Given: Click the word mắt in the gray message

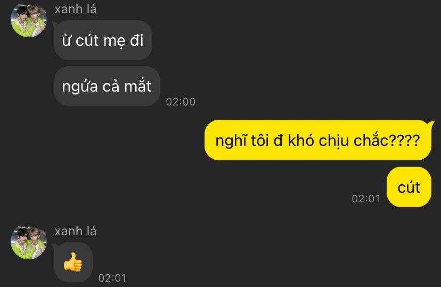Looking at the screenshot, I should (138, 85).
